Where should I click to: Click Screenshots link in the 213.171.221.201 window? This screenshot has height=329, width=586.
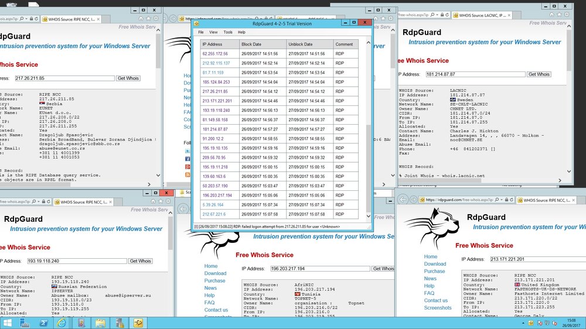coord(438,308)
